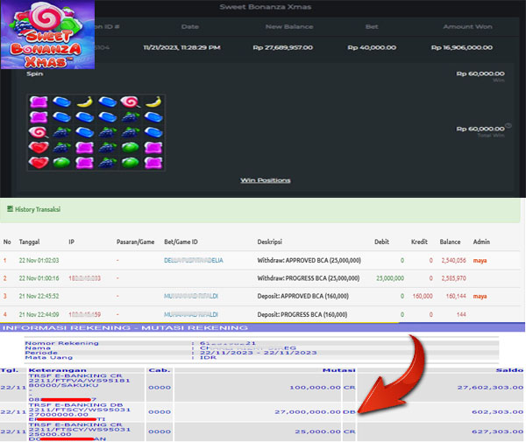Select the Bet column header in game history
The image size is (526, 442).
(x=372, y=26)
